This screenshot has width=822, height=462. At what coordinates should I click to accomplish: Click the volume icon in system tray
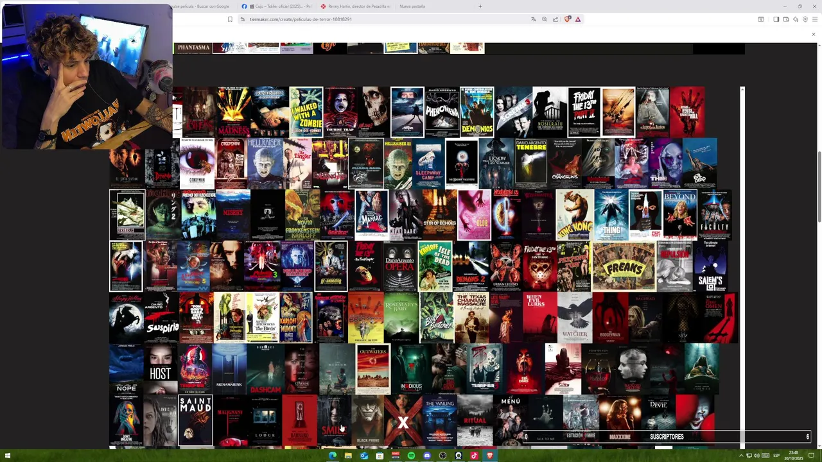(756, 456)
